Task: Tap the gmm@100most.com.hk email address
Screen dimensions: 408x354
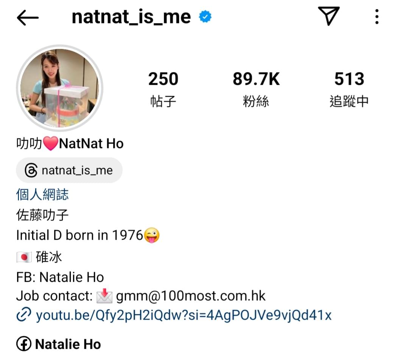Action: (x=190, y=296)
